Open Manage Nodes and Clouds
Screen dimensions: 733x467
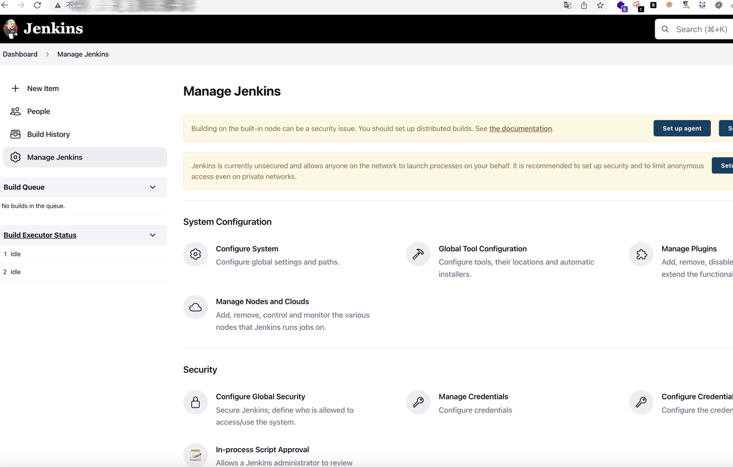click(x=262, y=302)
